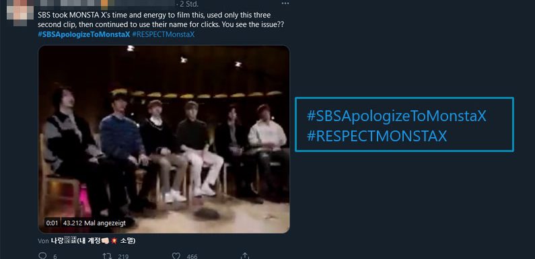Retweet using the retweet arrows icon
The width and height of the screenshot is (535, 259).
click(107, 256)
